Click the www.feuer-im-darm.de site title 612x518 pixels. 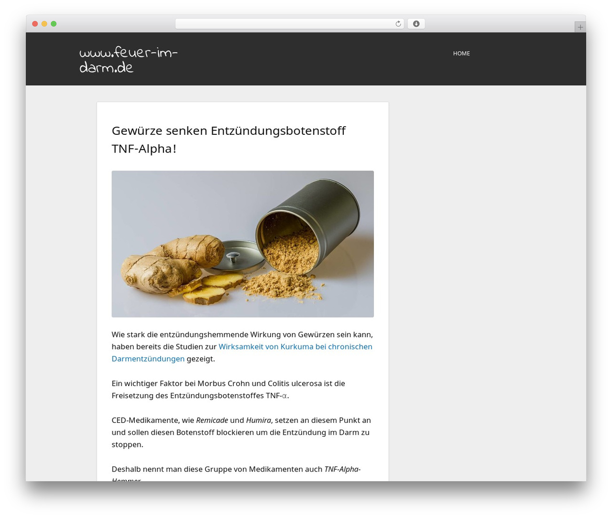point(128,60)
